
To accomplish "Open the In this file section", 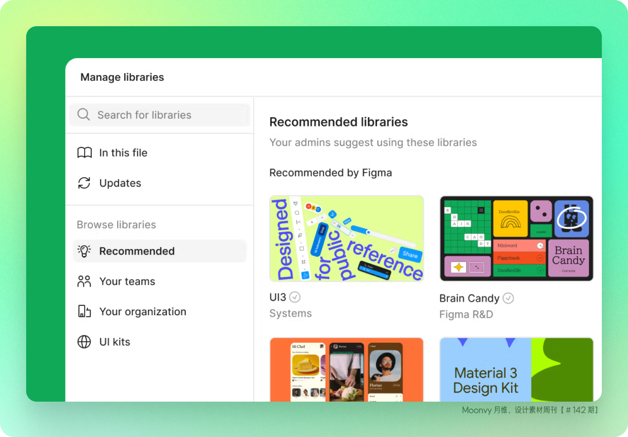I will (160, 153).
